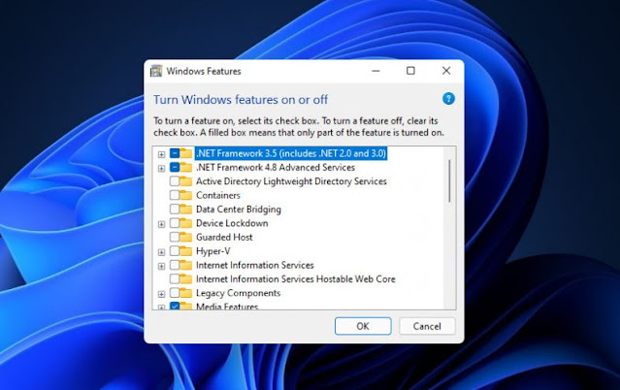The height and width of the screenshot is (390, 620).
Task: Select the .NET Framework 3.5 row label
Action: [291, 153]
